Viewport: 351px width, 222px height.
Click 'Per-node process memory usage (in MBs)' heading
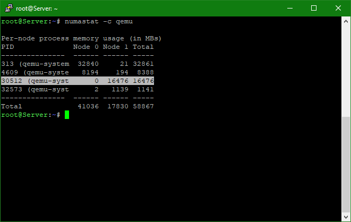(x=81, y=38)
